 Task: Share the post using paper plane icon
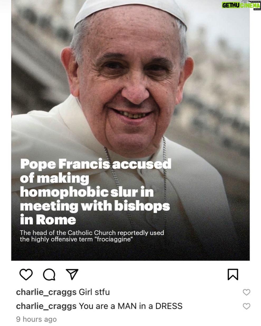(x=72, y=274)
